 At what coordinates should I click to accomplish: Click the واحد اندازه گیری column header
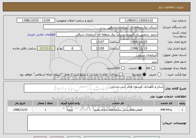(x=70, y=103)
